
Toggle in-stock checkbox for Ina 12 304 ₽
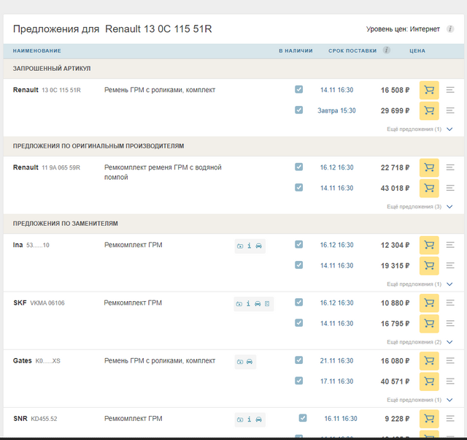pyautogui.click(x=298, y=244)
